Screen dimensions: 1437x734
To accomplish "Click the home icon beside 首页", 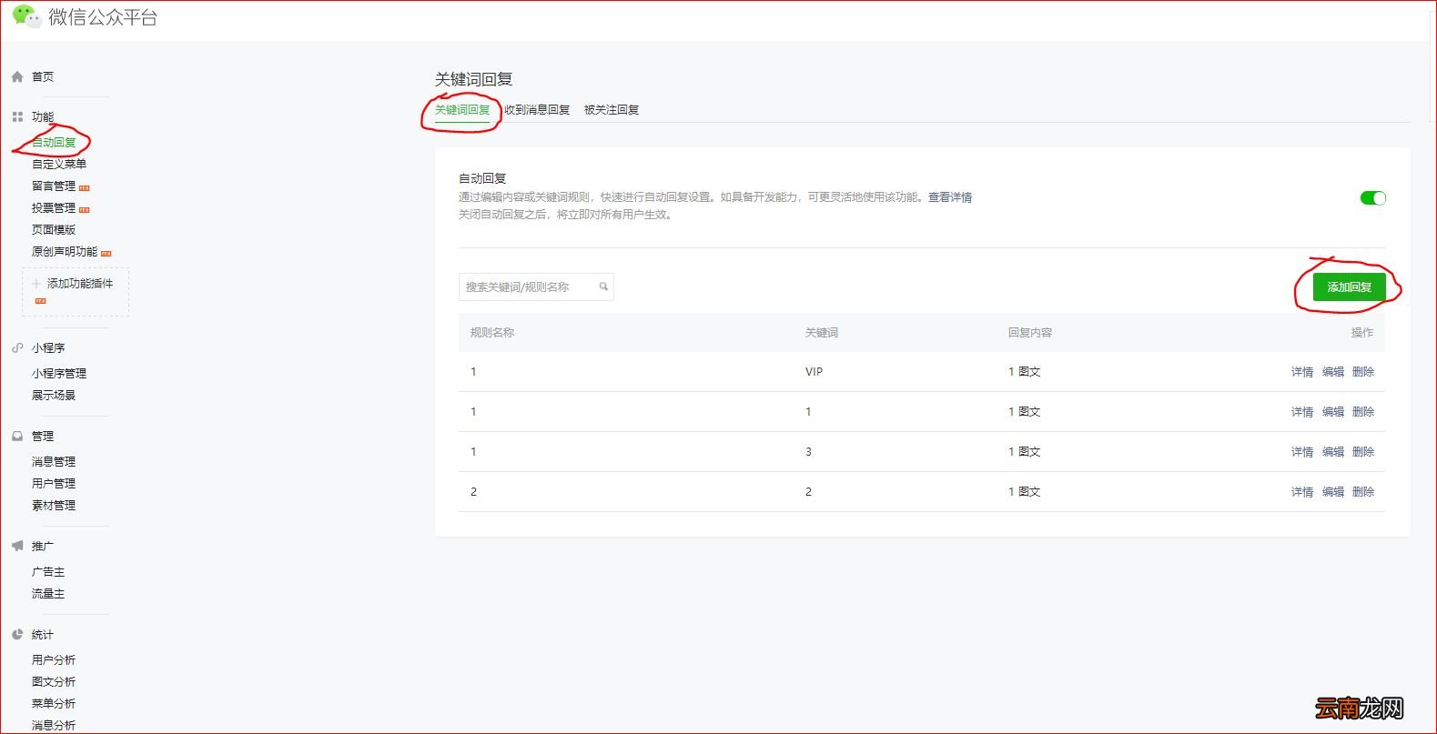I will 17,77.
